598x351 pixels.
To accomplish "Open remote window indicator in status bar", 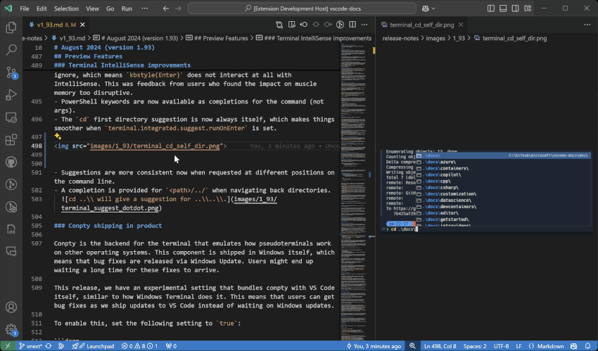I will click(8, 346).
